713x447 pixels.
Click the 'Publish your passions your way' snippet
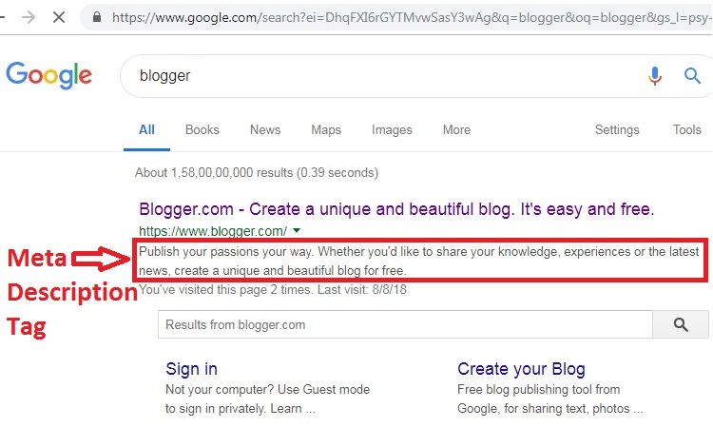click(419, 261)
